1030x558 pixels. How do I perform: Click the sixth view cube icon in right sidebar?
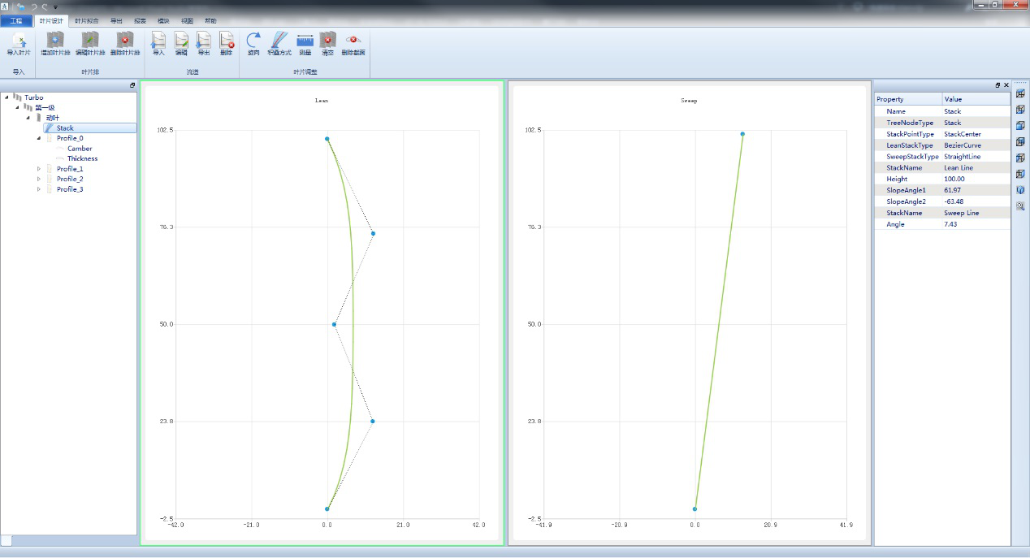pos(1020,174)
